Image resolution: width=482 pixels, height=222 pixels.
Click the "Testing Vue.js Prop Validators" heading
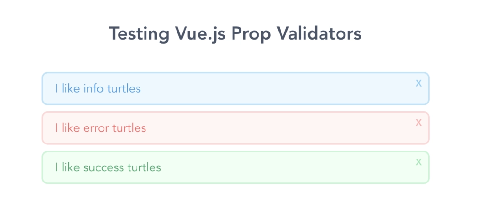point(235,34)
